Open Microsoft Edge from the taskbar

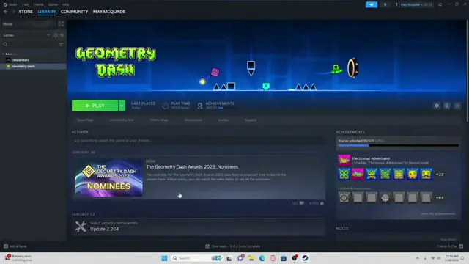tap(262, 258)
